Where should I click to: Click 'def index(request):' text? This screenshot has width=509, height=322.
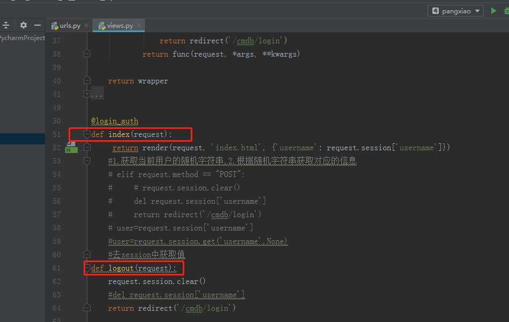pos(131,134)
